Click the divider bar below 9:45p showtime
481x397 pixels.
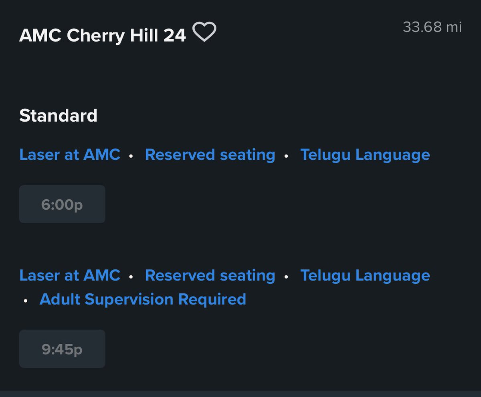click(x=240, y=394)
